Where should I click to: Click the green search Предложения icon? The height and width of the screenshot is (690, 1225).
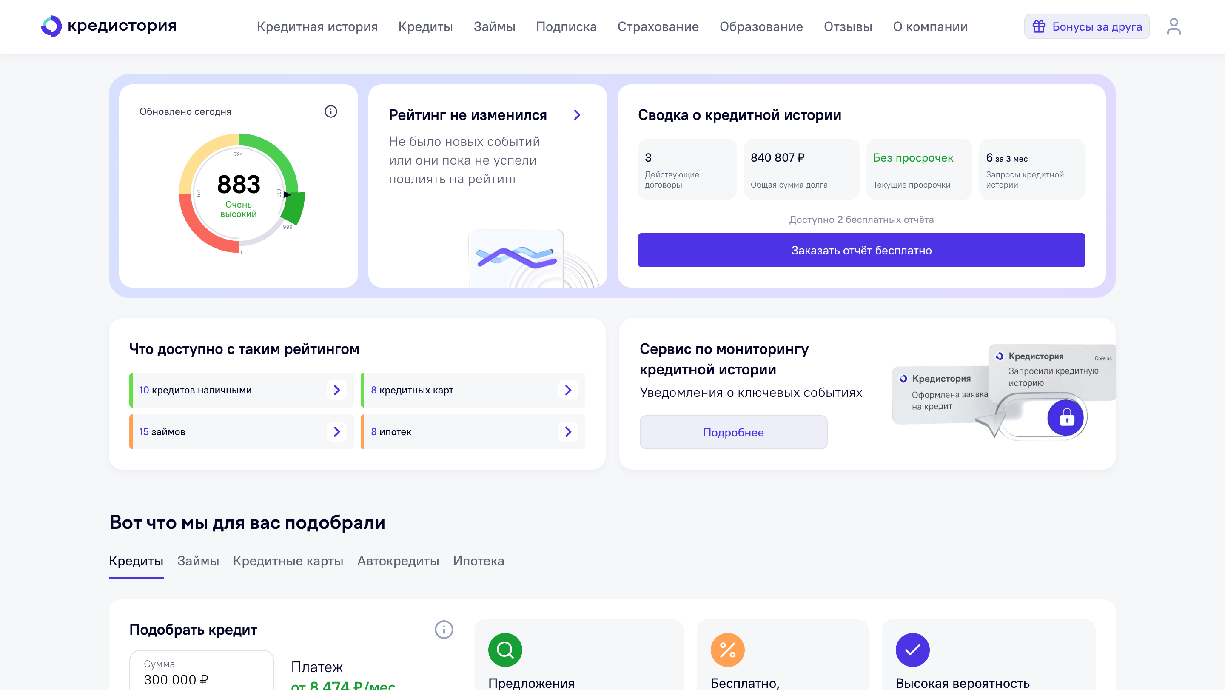pos(505,650)
